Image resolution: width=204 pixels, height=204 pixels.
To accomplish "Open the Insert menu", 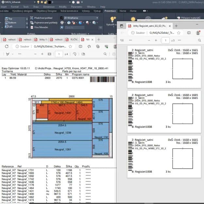I will [4, 7].
